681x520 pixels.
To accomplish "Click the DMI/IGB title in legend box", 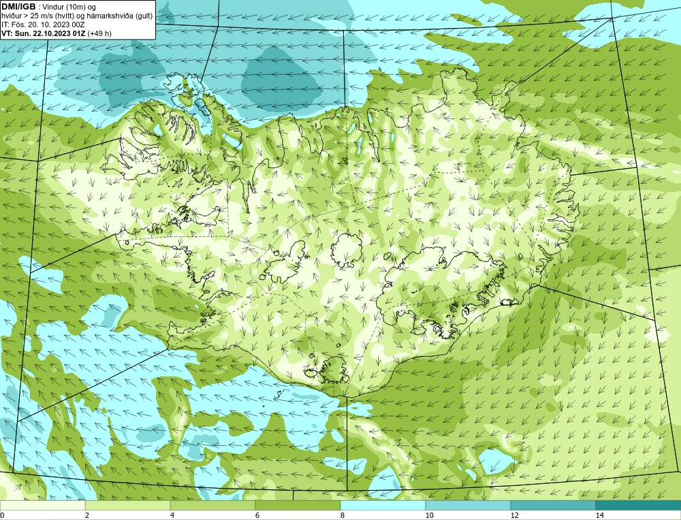I will point(18,7).
